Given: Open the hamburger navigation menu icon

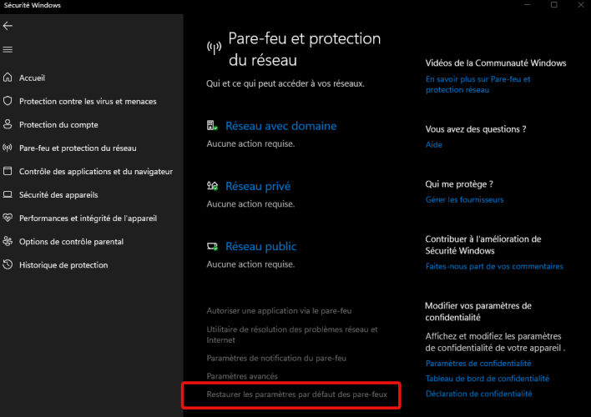Looking at the screenshot, I should (x=8, y=49).
